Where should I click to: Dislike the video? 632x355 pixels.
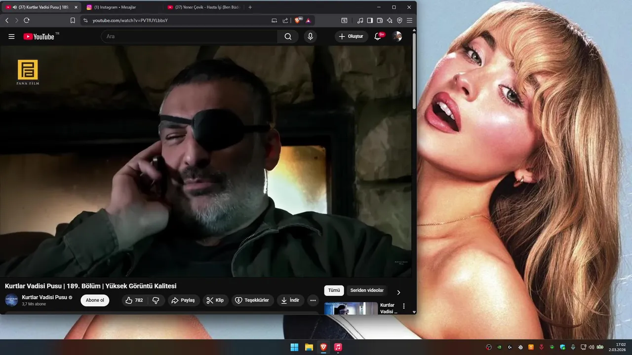[x=156, y=300]
